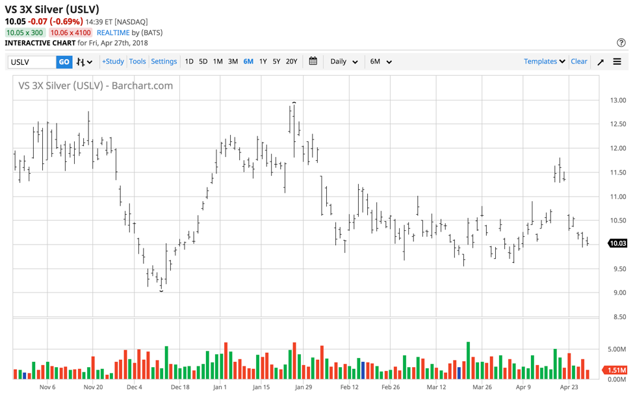Click the price change -0.07 (-0.69%)
This screenshot has width=633, height=393.
[55, 21]
